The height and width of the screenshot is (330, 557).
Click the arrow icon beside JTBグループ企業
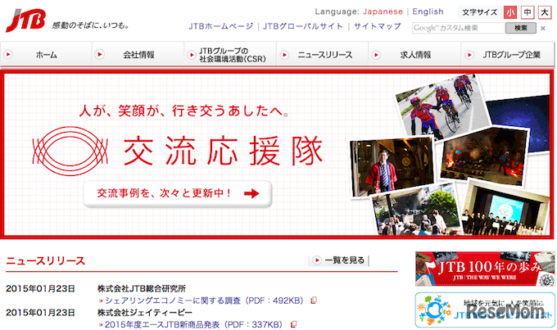tap(469, 55)
